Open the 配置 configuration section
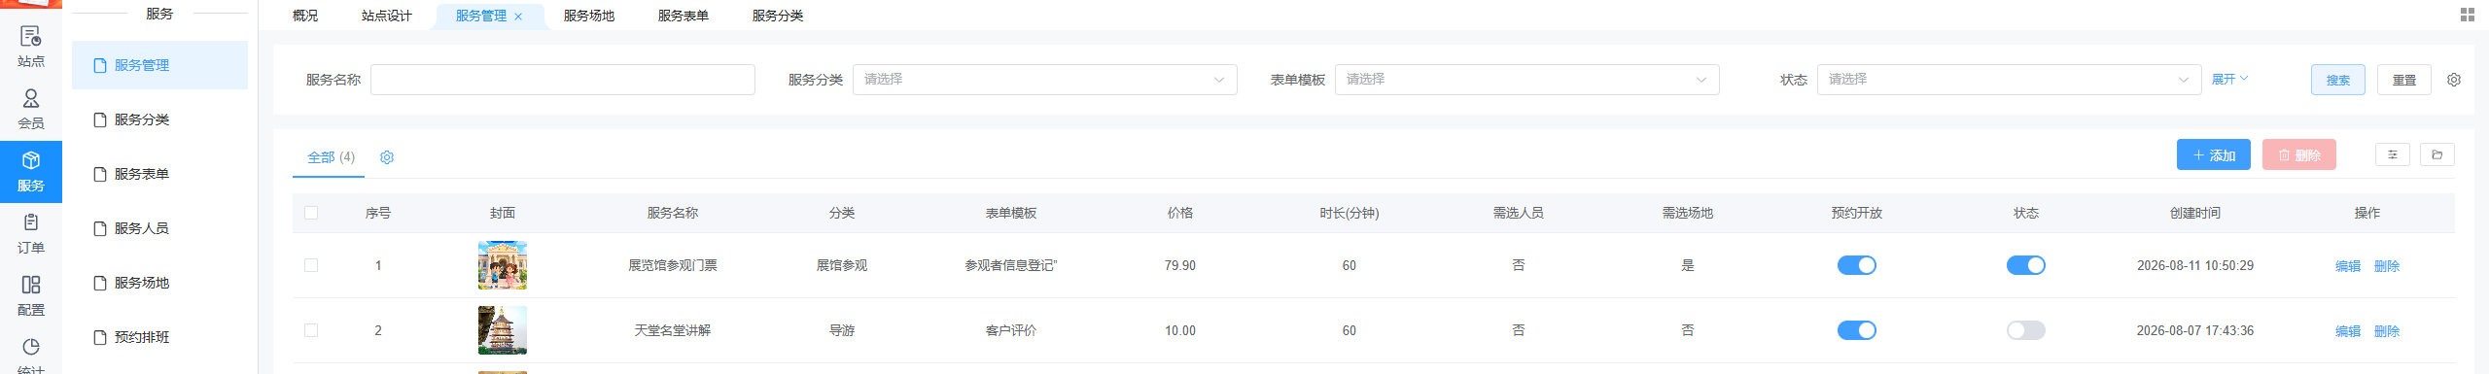This screenshot has width=2489, height=374. pos(31,296)
